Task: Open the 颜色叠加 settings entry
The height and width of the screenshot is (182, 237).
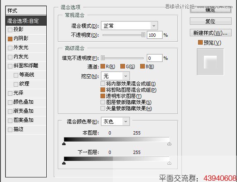Action: point(24,102)
